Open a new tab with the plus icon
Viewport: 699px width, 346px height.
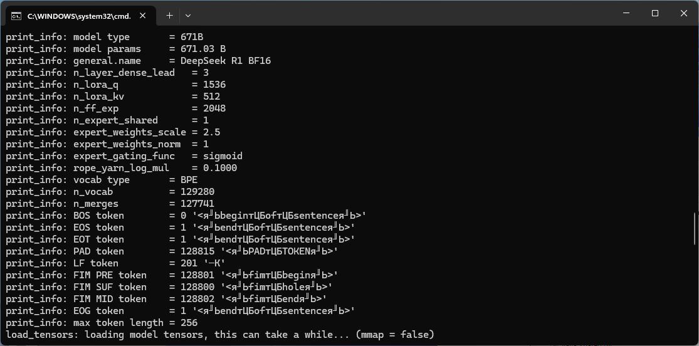(x=169, y=15)
